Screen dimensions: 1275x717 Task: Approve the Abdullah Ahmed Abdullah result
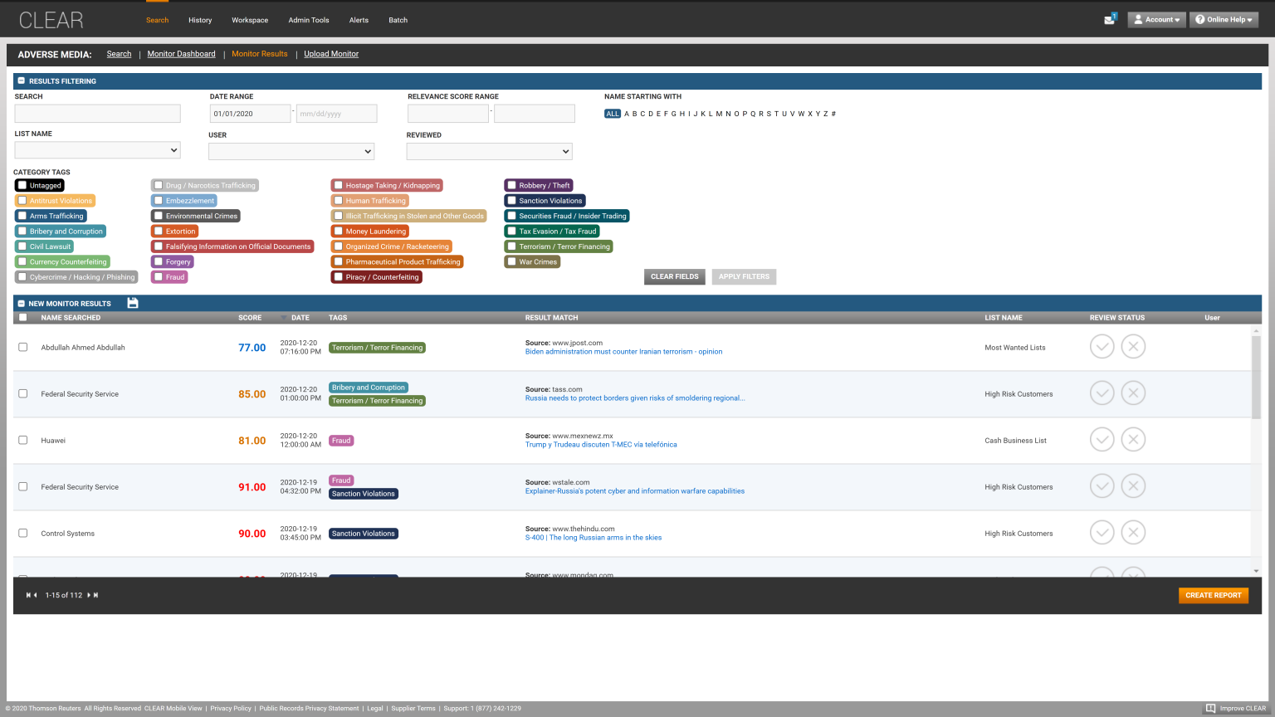[1102, 346]
